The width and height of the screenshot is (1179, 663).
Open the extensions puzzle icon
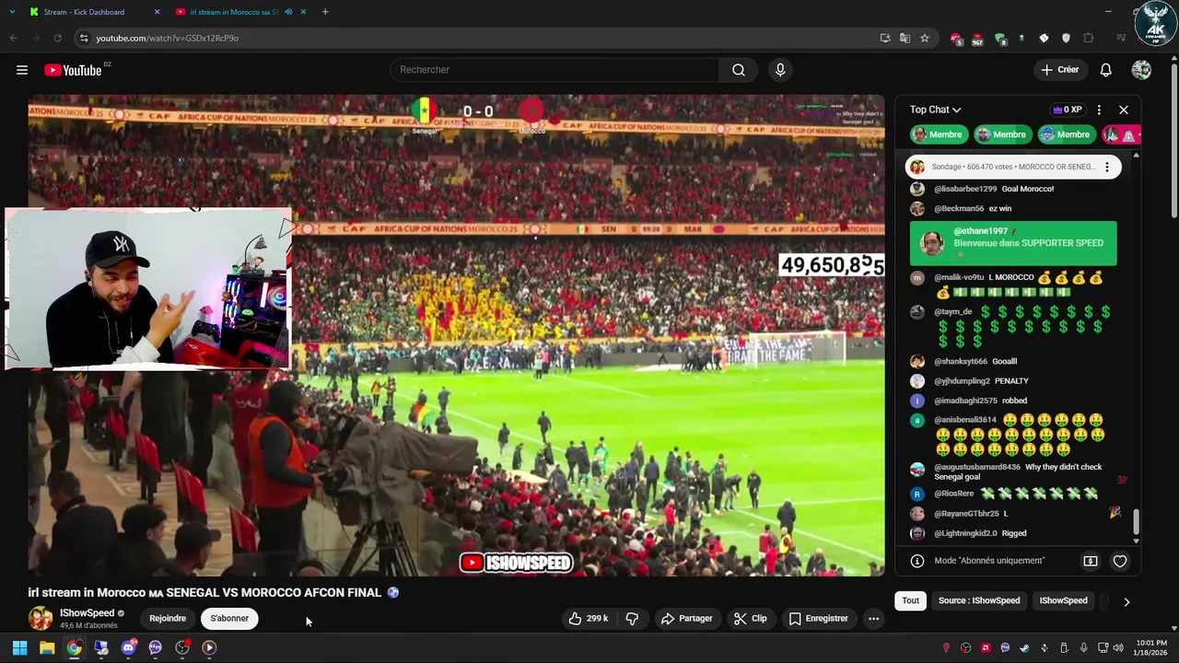tap(1089, 38)
